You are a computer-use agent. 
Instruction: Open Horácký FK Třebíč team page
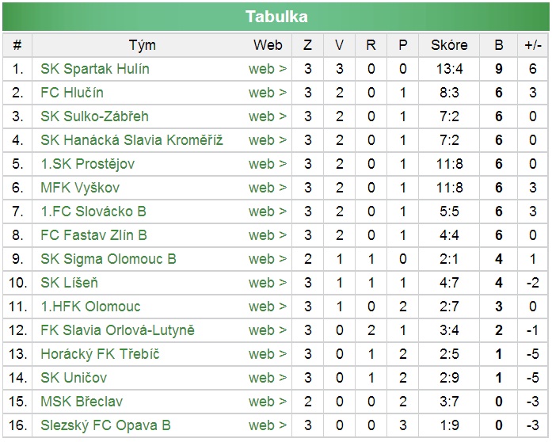coord(100,354)
